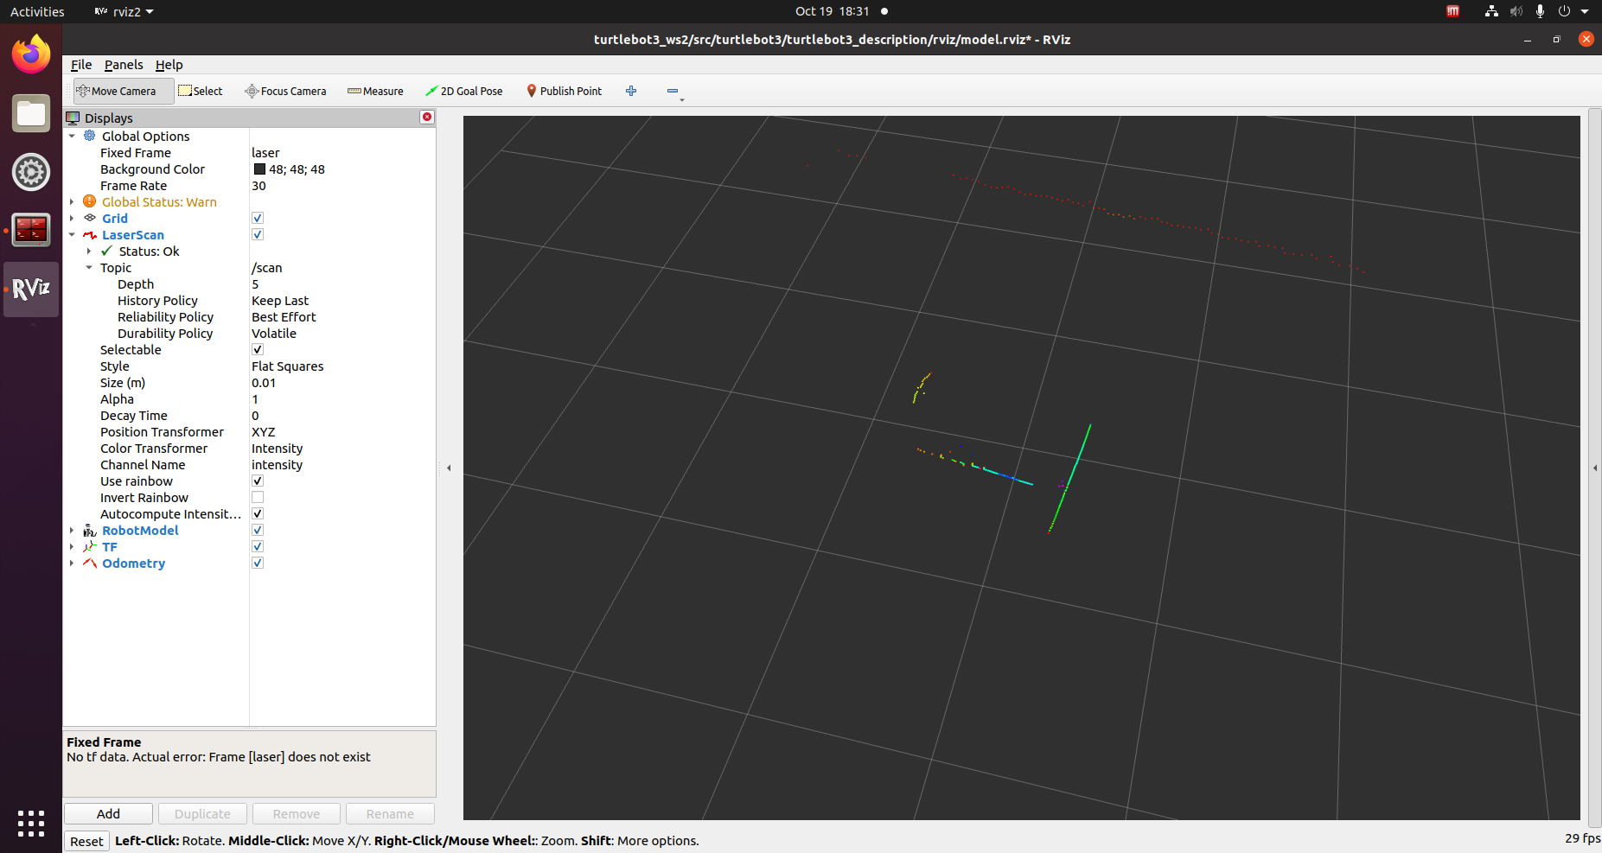The width and height of the screenshot is (1602, 853).
Task: Click the red indicator icon in the top bar
Action: pyautogui.click(x=1453, y=11)
